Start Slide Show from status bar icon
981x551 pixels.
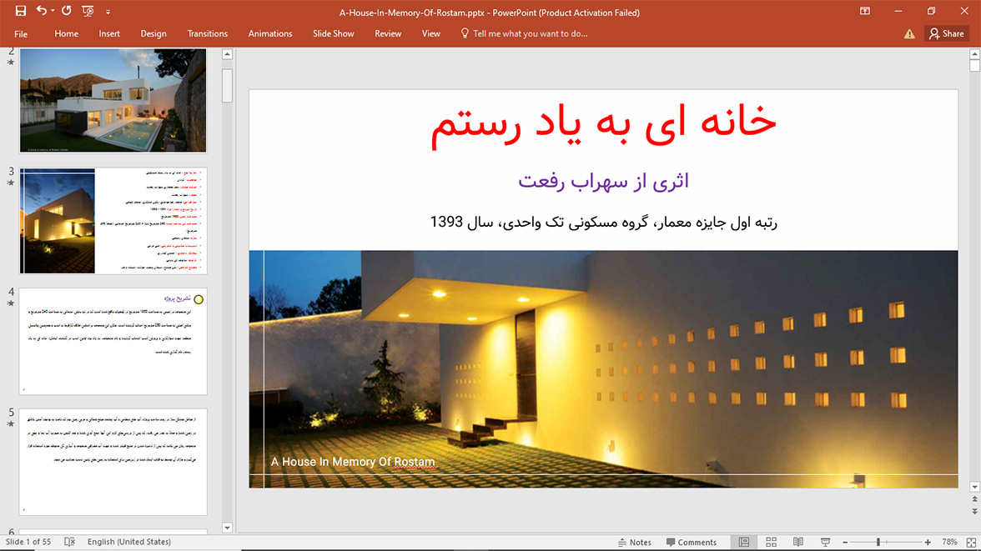click(825, 542)
